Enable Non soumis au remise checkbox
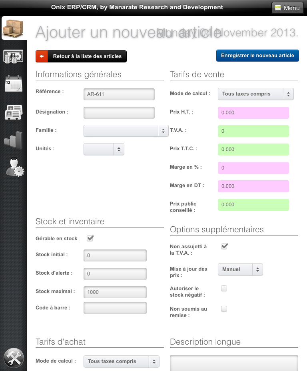Screen dimensions: 307x371 click(x=224, y=309)
